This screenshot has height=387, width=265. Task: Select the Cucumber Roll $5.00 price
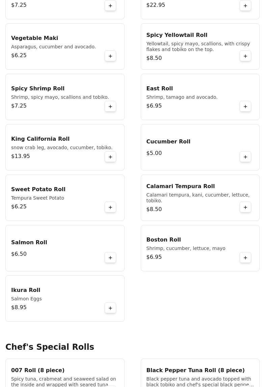coord(154,153)
